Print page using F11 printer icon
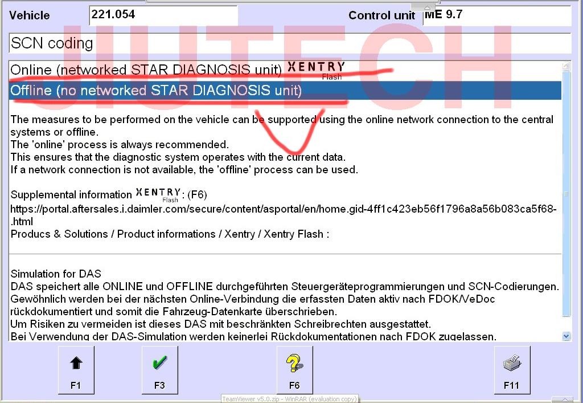The height and width of the screenshot is (403, 583). point(511,369)
